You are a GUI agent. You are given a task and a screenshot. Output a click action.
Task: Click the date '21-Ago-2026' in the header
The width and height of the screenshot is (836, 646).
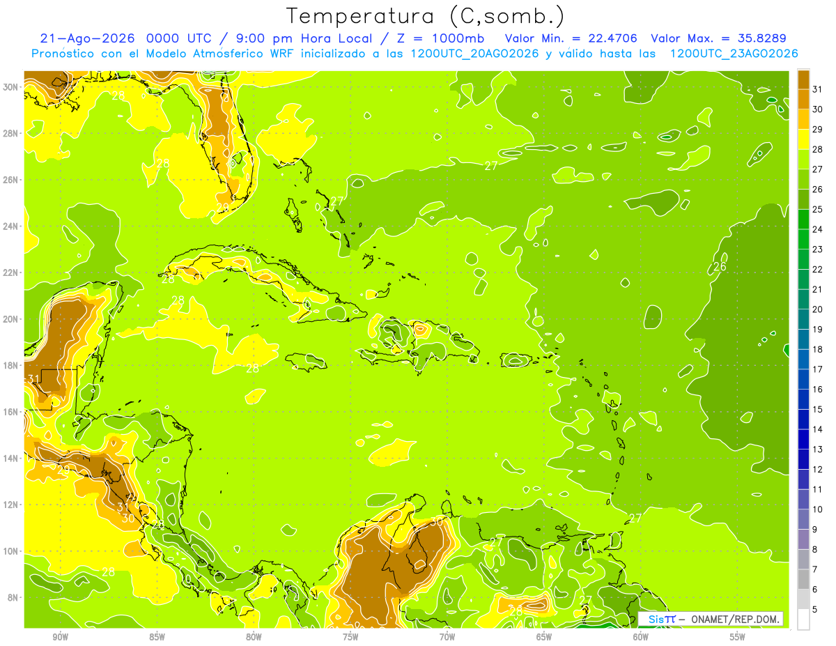coord(88,38)
